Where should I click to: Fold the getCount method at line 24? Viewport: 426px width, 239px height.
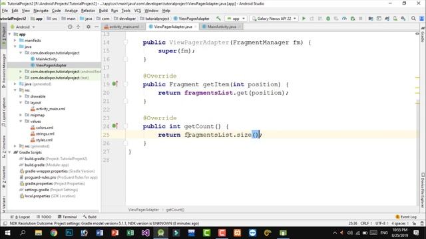(x=125, y=126)
